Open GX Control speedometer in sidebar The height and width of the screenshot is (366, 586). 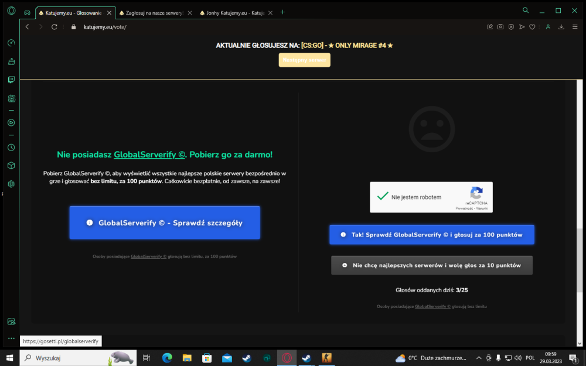coord(11,43)
